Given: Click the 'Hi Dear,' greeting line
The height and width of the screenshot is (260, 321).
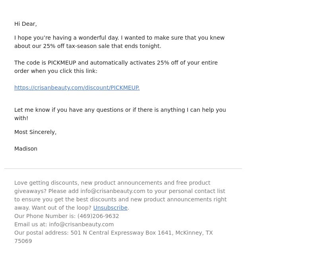Looking at the screenshot, I should [25, 24].
